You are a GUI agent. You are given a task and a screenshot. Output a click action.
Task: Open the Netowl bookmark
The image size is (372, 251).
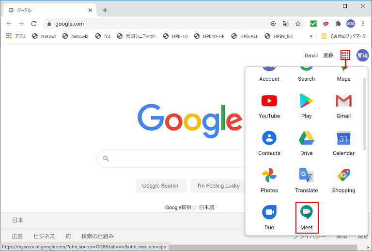pyautogui.click(x=44, y=36)
